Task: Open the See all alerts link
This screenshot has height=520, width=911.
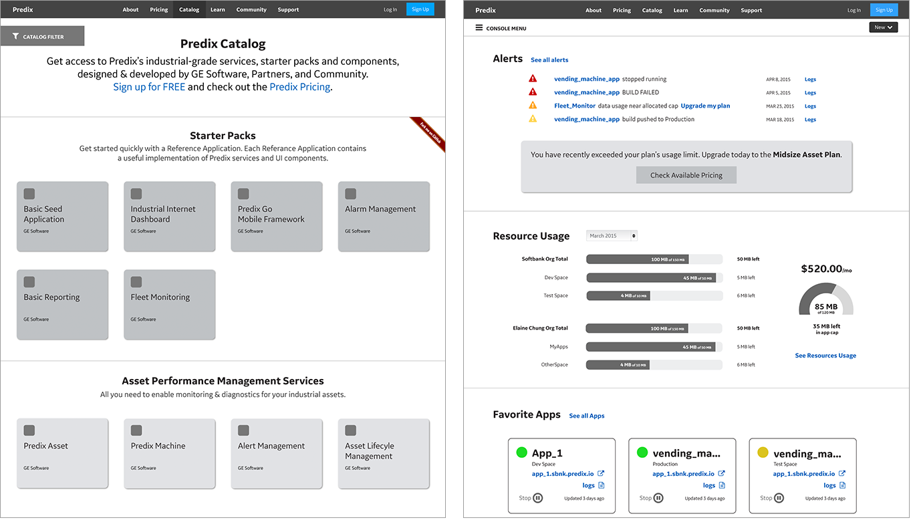Action: pyautogui.click(x=549, y=60)
